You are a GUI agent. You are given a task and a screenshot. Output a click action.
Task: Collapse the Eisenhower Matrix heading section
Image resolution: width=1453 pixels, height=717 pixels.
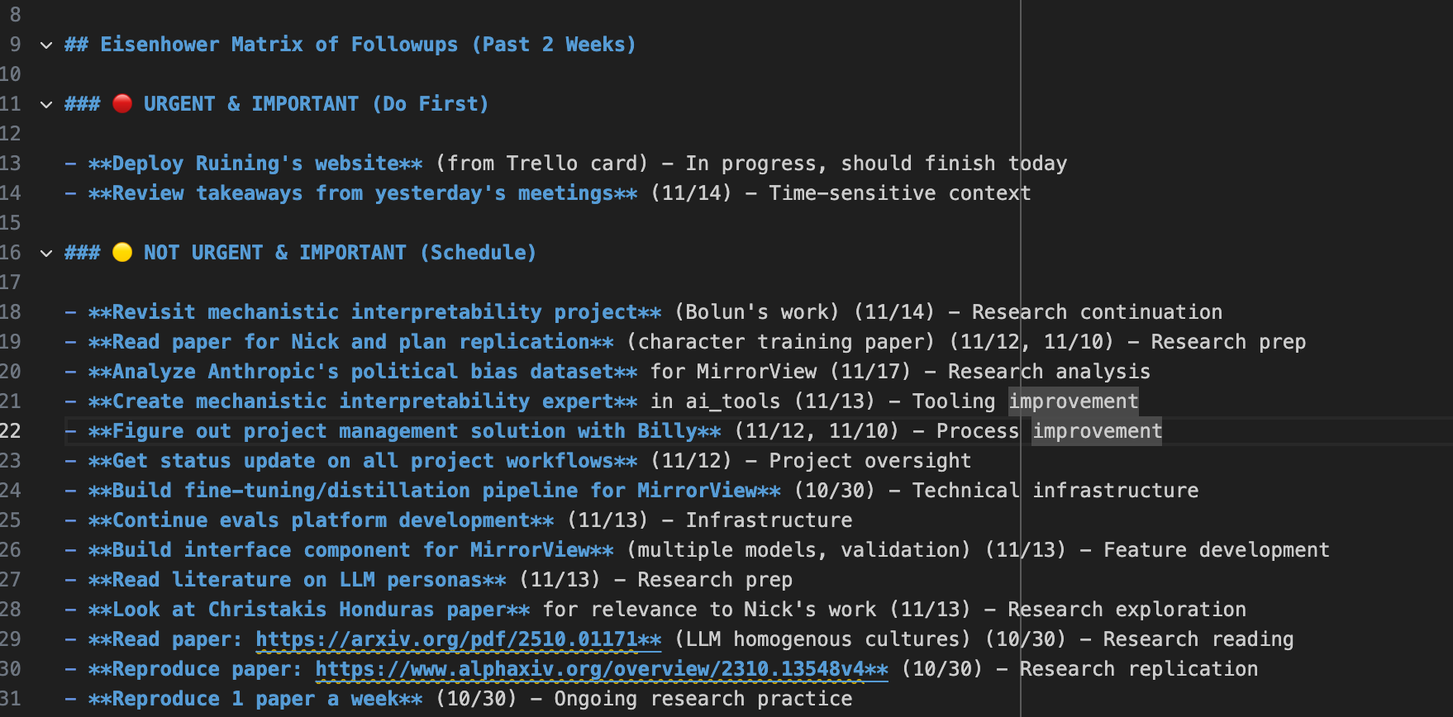pos(46,45)
